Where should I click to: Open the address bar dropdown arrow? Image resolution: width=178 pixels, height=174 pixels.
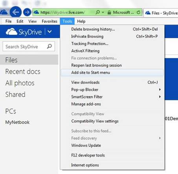pos(103,13)
